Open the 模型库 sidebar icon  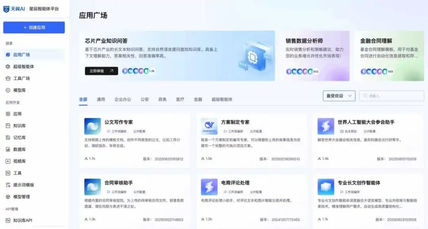[x=8, y=90]
